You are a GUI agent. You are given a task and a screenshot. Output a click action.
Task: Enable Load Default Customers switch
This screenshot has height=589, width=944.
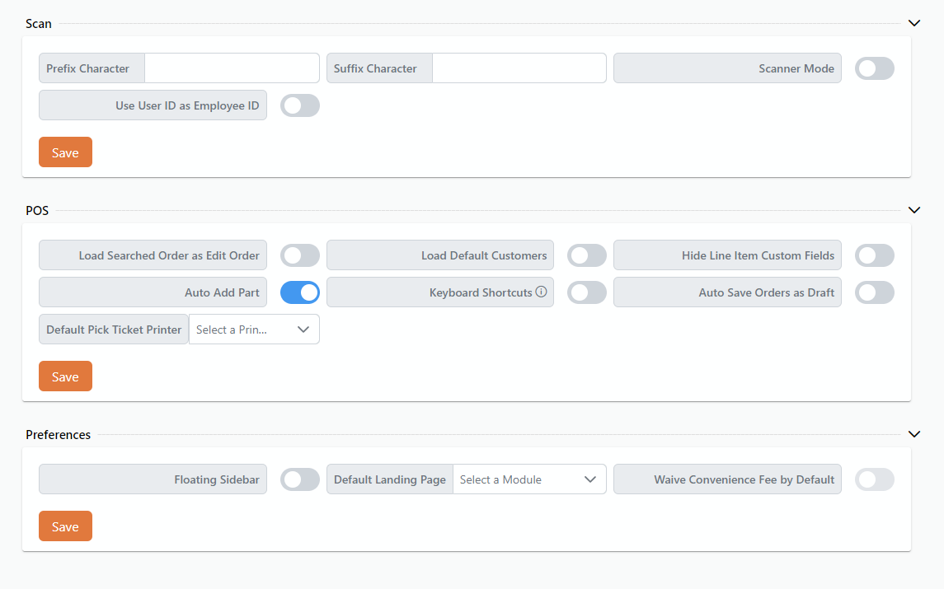(586, 255)
